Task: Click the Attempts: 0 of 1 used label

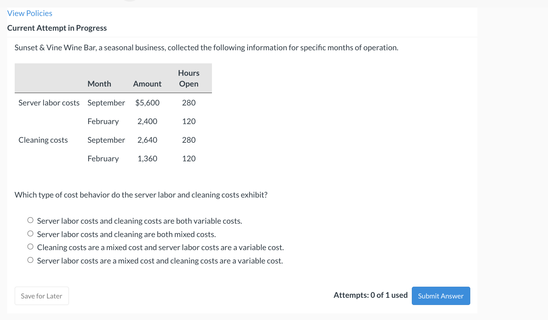Action: click(x=370, y=295)
